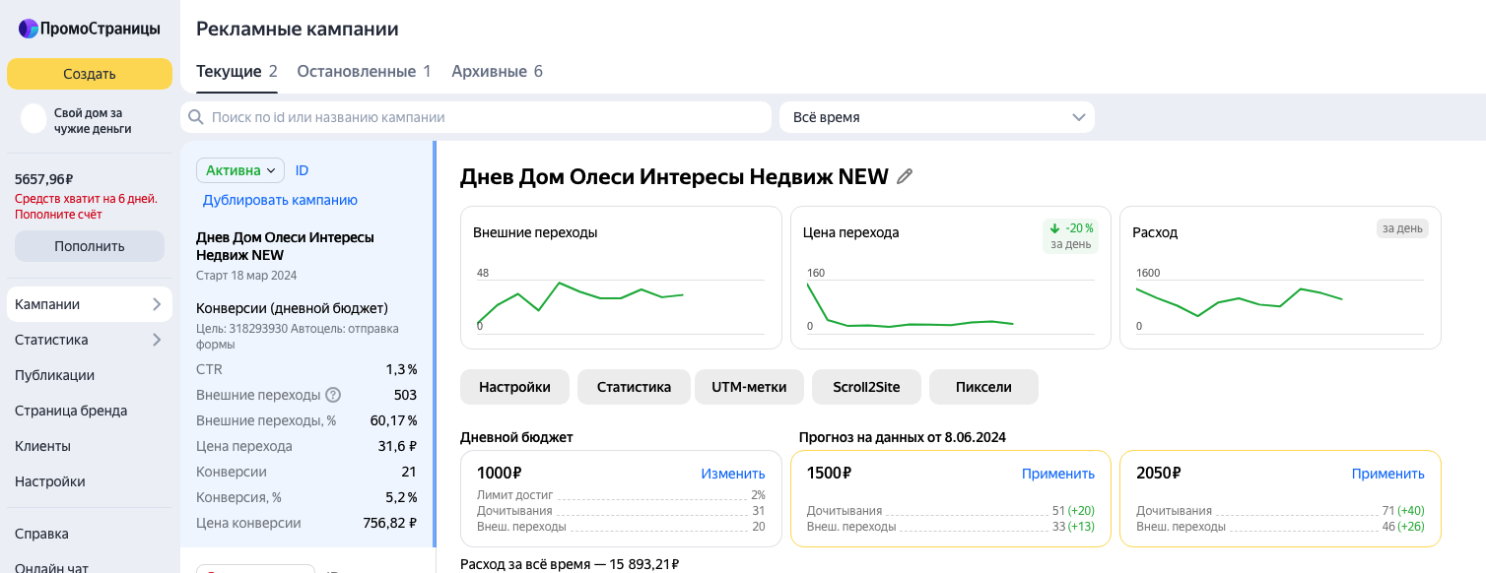Click the Цена перехода value 31,6 ₽
The width and height of the screenshot is (1486, 573).
(398, 446)
